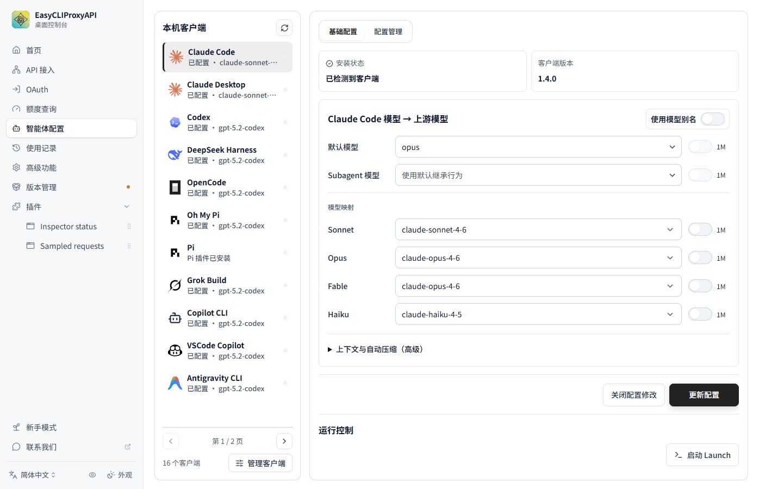Screen dimensions: 759x489
Task: Click the Oh My Pi icon
Action: point(175,220)
